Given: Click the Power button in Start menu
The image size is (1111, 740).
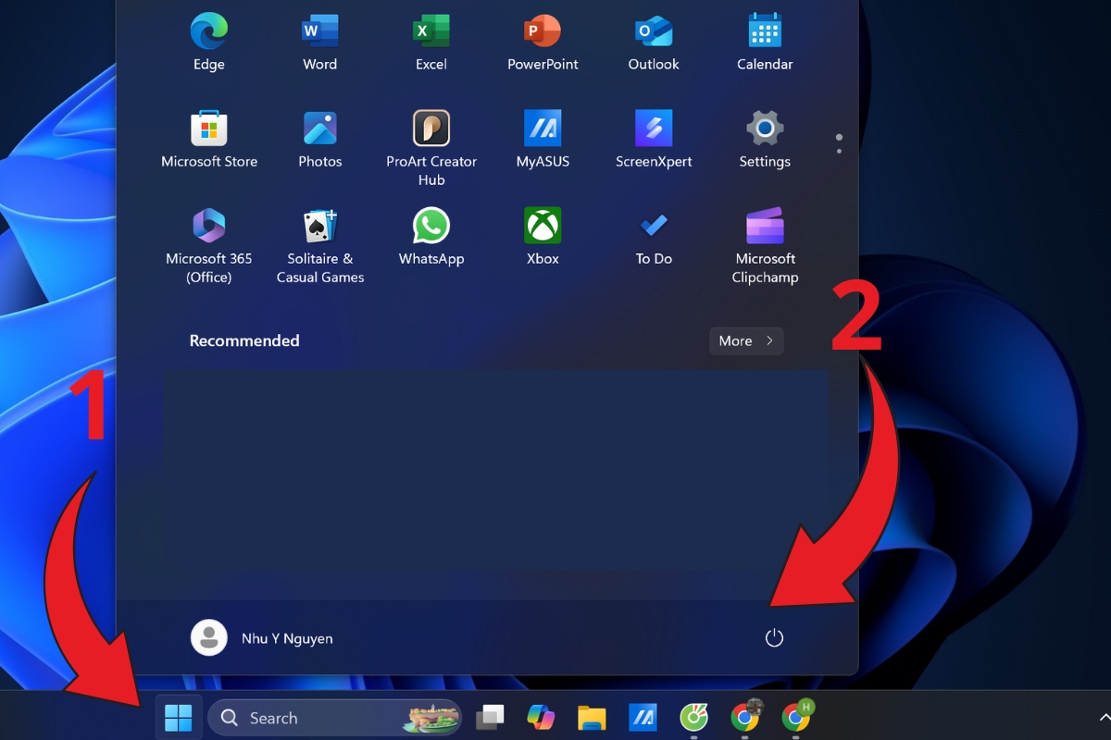Looking at the screenshot, I should point(774,638).
